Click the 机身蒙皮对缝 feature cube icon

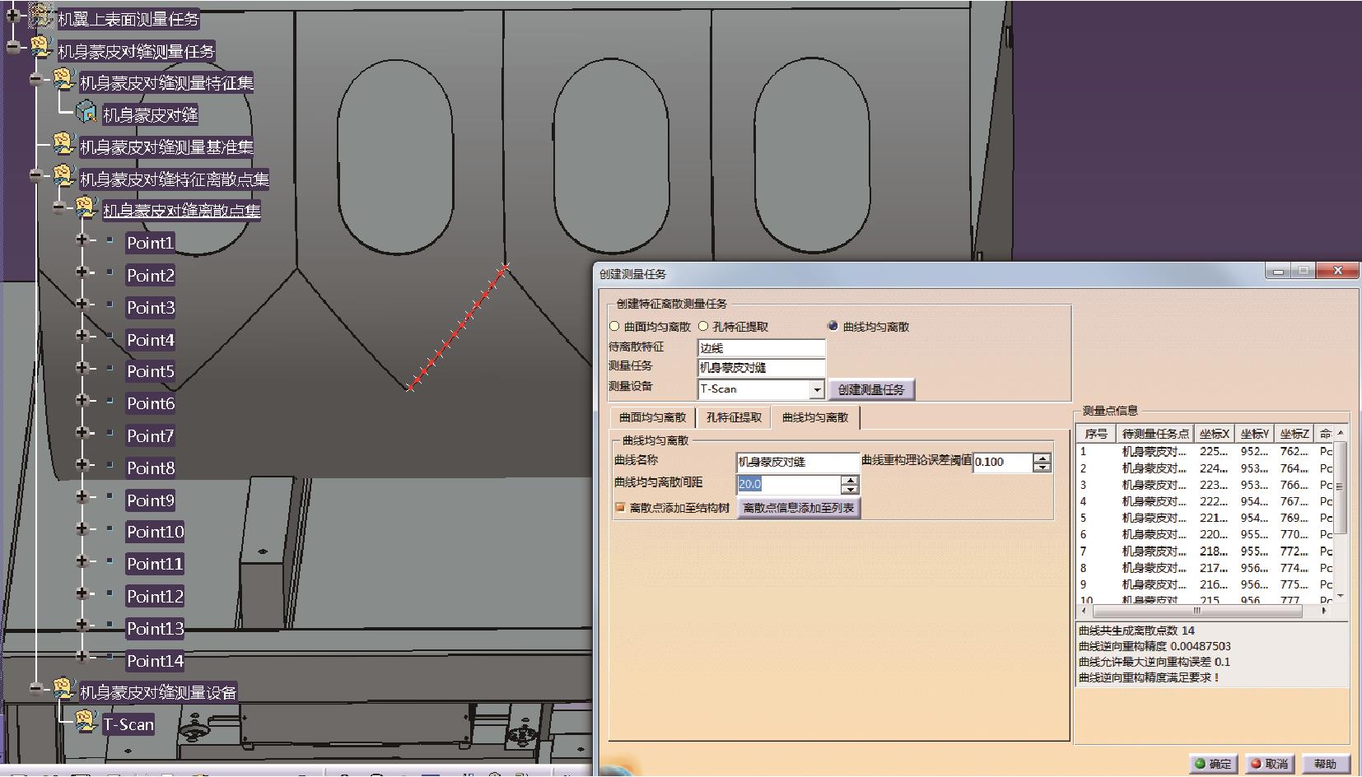86,112
